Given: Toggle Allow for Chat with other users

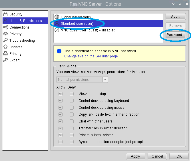Looking at the screenshot, I should coord(61,121).
